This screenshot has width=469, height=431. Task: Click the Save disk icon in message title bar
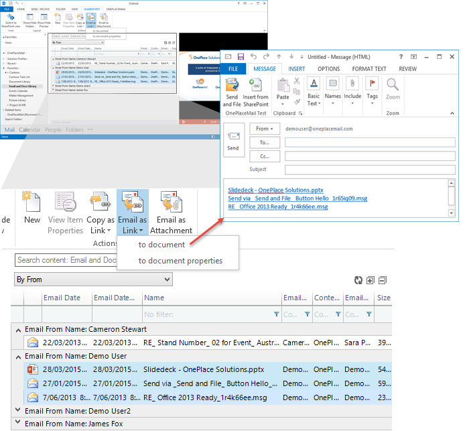pos(241,56)
